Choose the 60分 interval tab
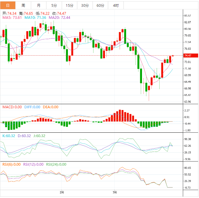This screenshot has height=198, width=199. pos(100,5)
